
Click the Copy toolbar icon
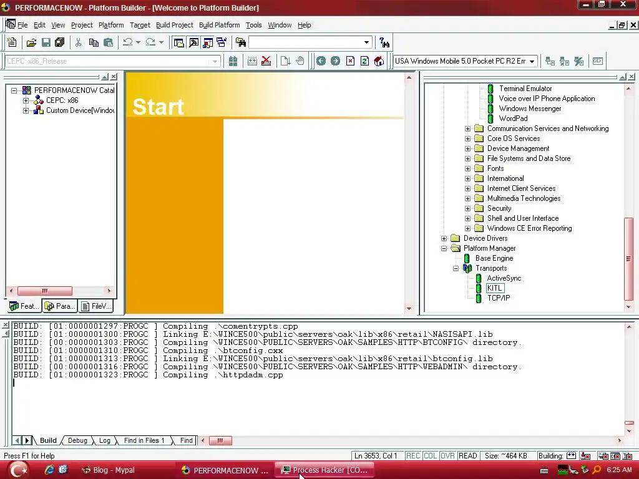pyautogui.click(x=94, y=42)
